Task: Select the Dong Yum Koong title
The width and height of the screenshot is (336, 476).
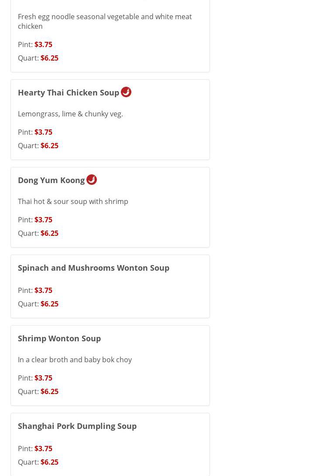Action: pyautogui.click(x=51, y=180)
